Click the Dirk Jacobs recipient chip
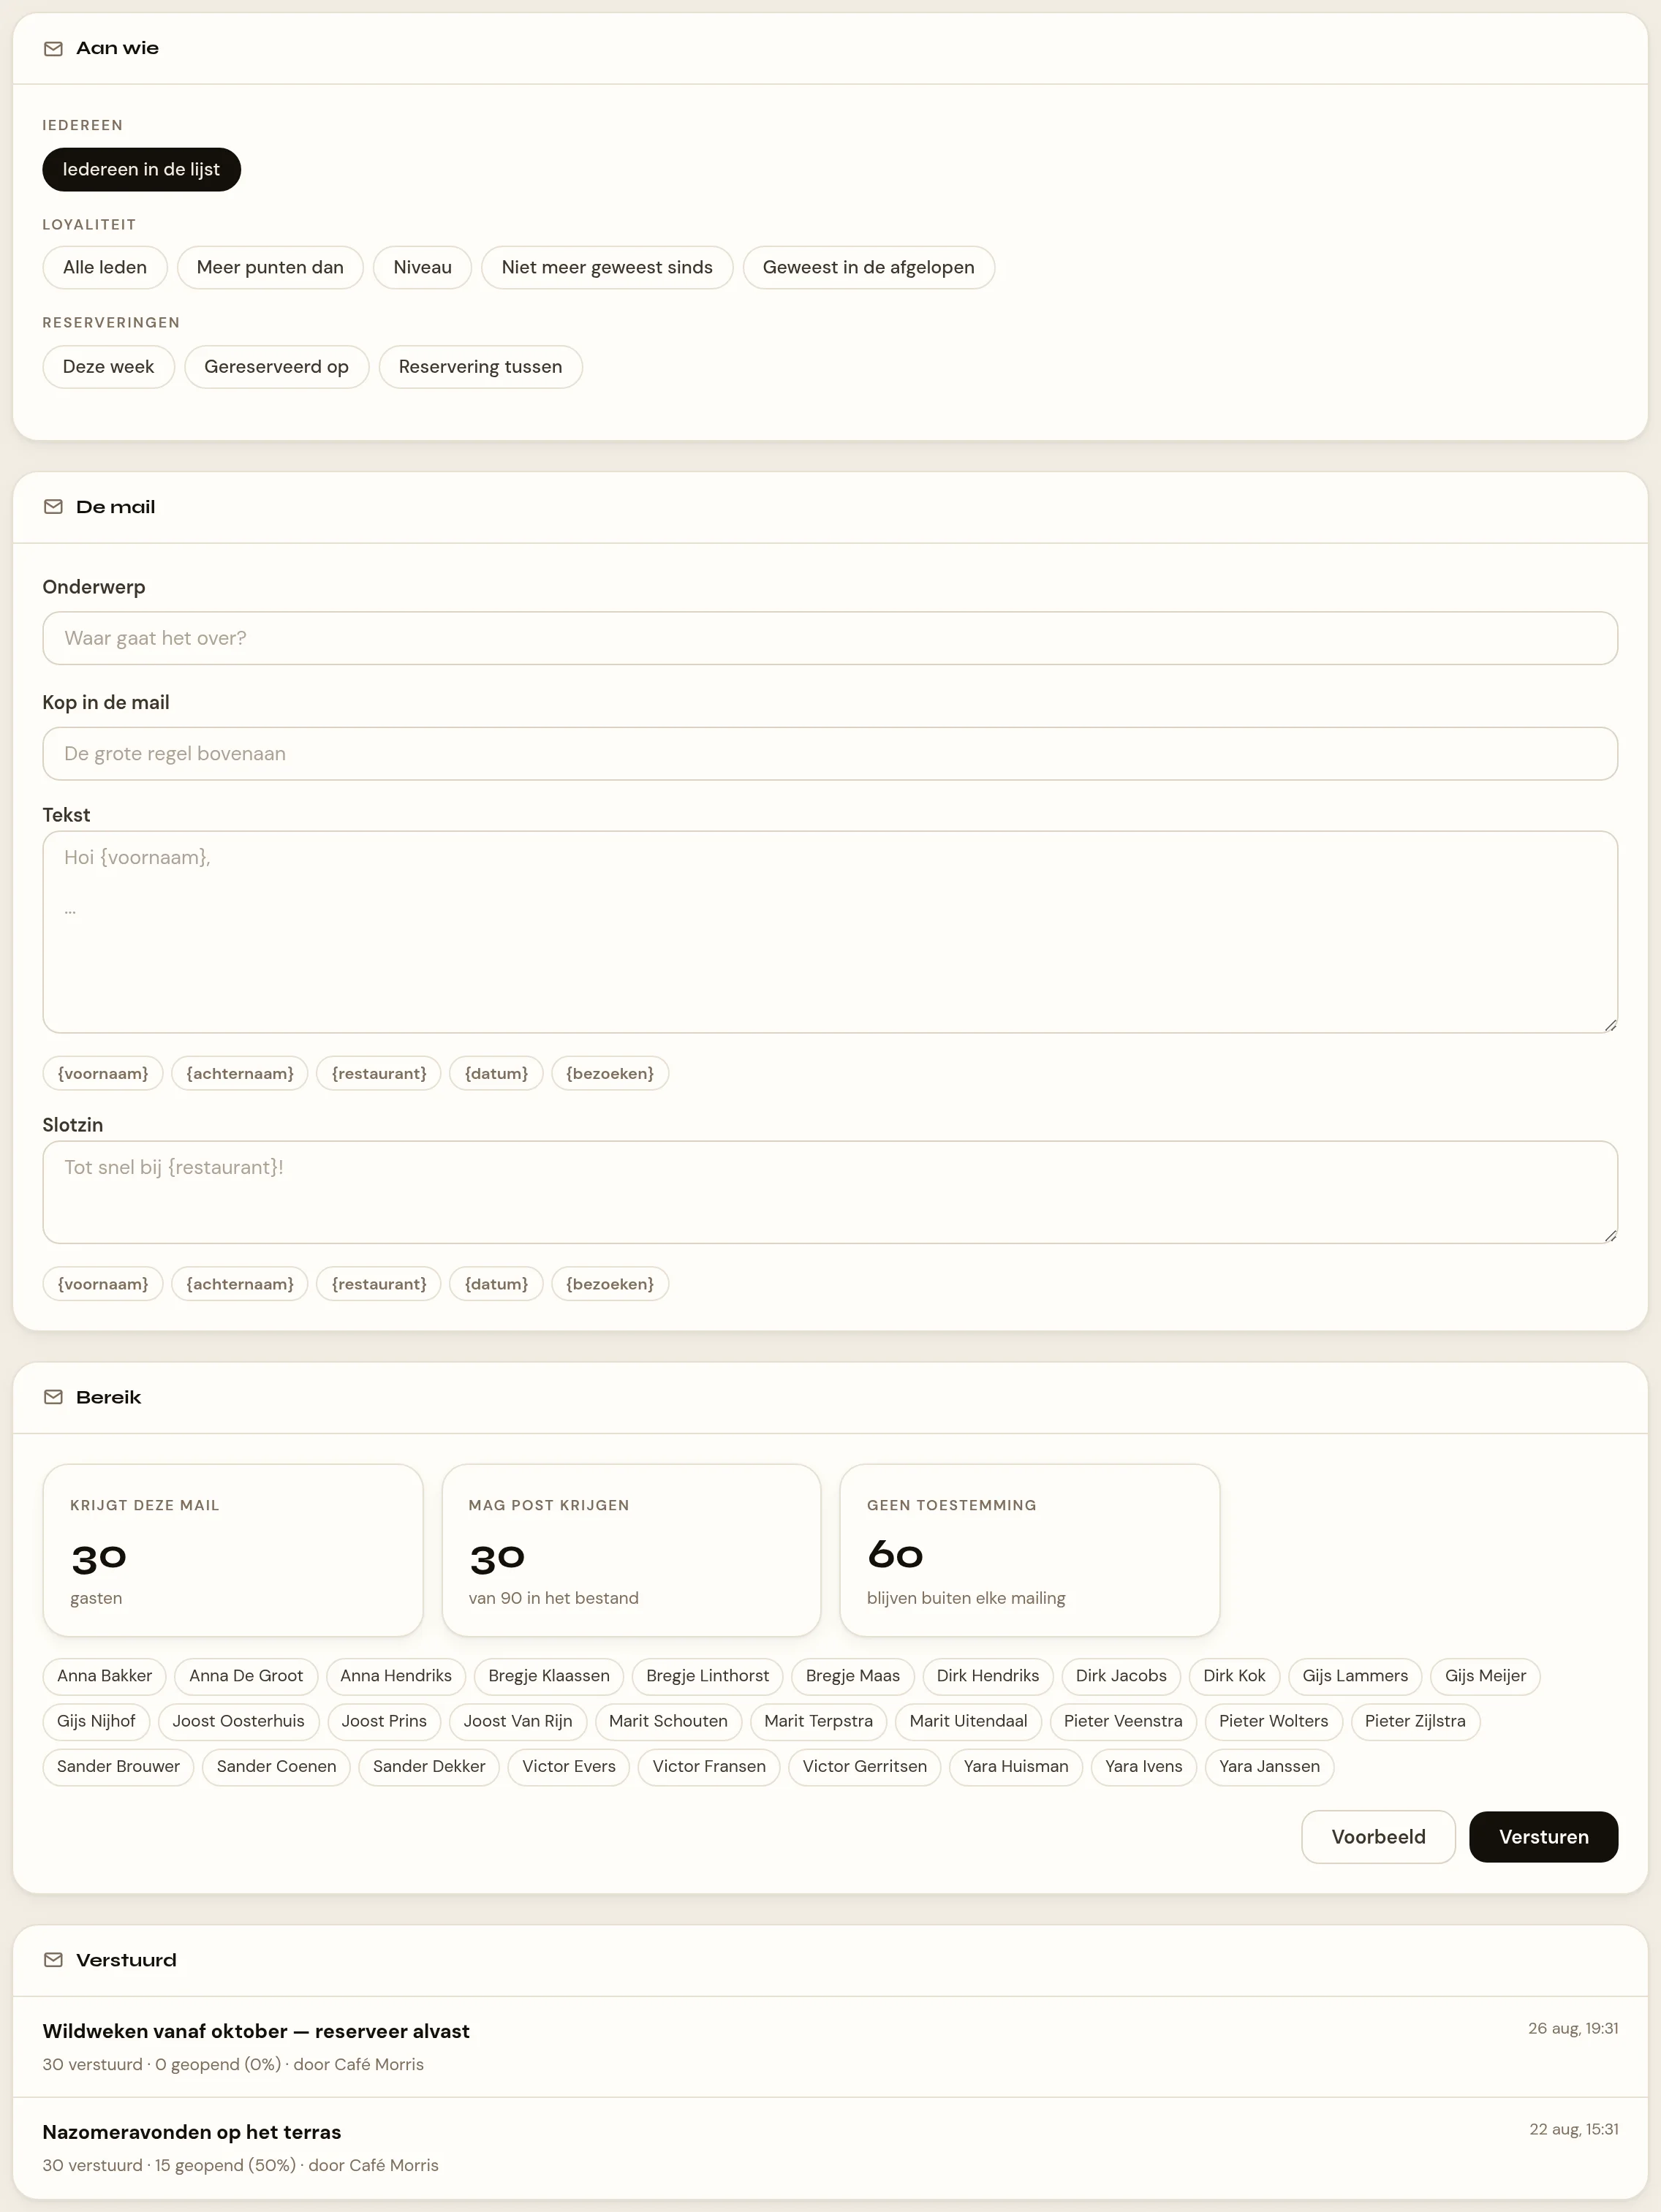Viewport: 1661px width, 2212px height. point(1121,1676)
